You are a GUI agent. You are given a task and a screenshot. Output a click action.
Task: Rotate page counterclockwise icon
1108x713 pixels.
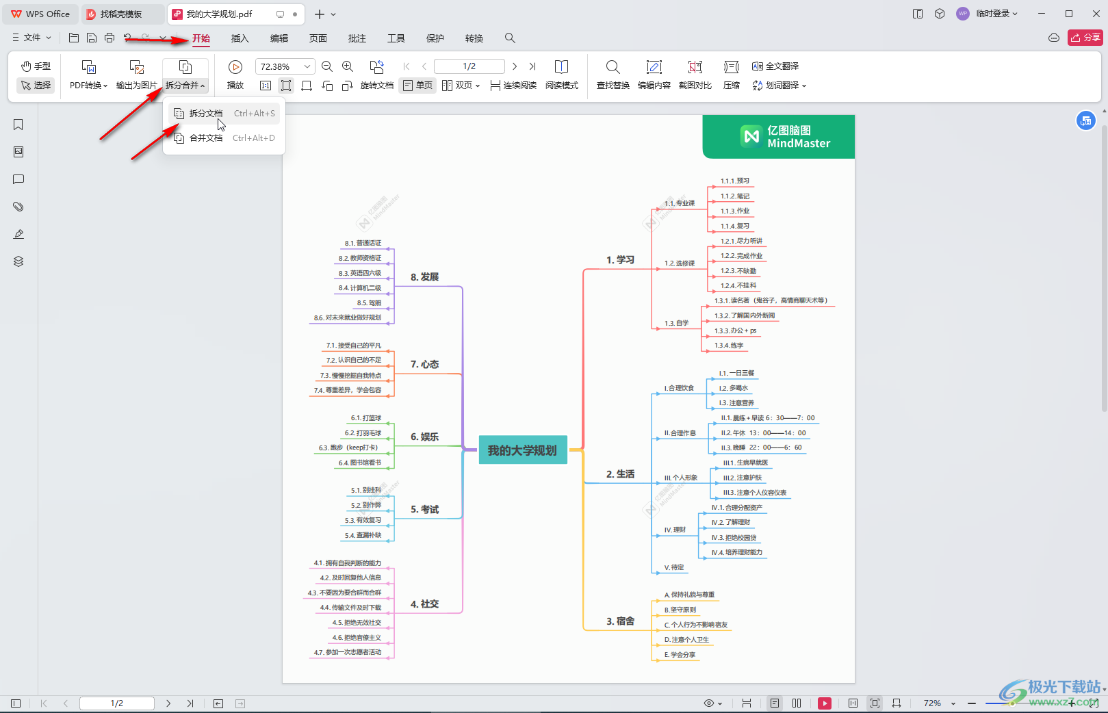pyautogui.click(x=327, y=86)
